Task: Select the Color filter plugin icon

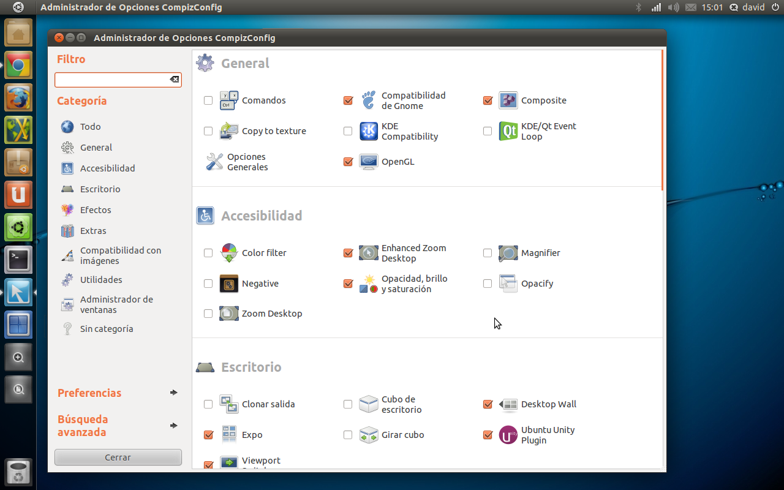Action: tap(228, 252)
